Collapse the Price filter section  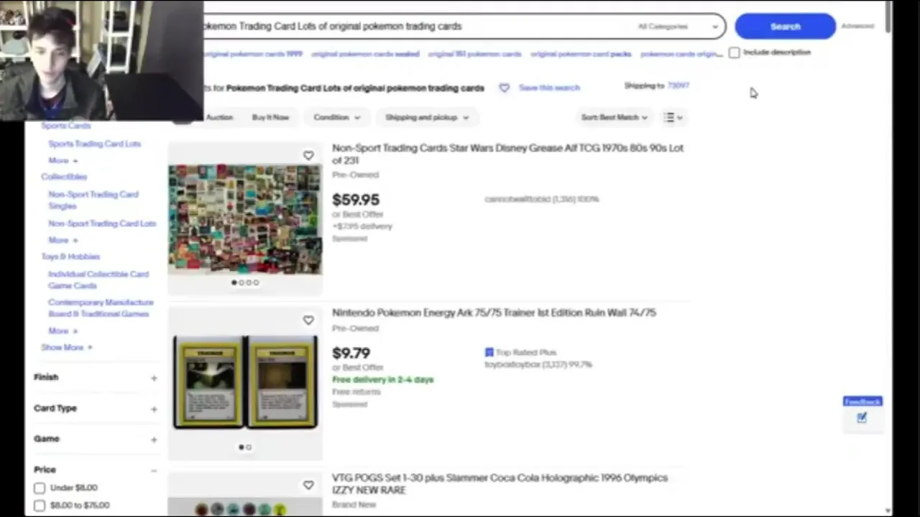click(x=95, y=470)
